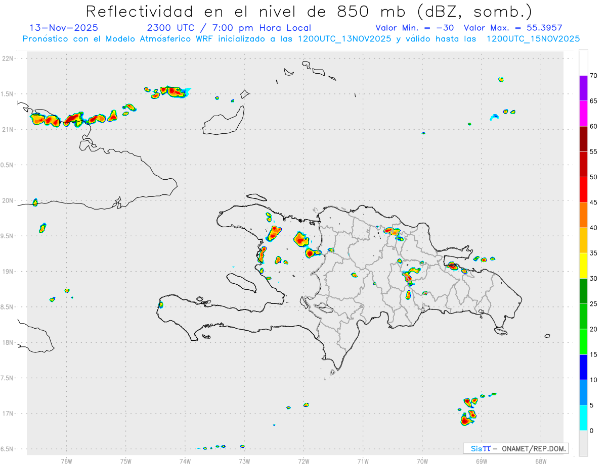Click the colorbar label '70'
Viewport: 607px width, 468px height.
594,76
